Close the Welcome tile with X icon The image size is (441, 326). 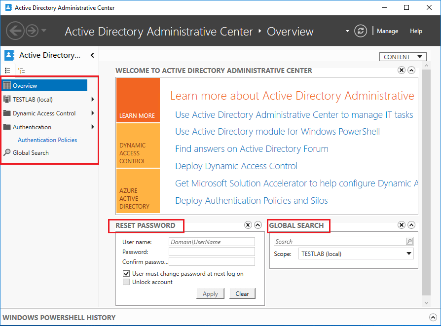tap(402, 71)
